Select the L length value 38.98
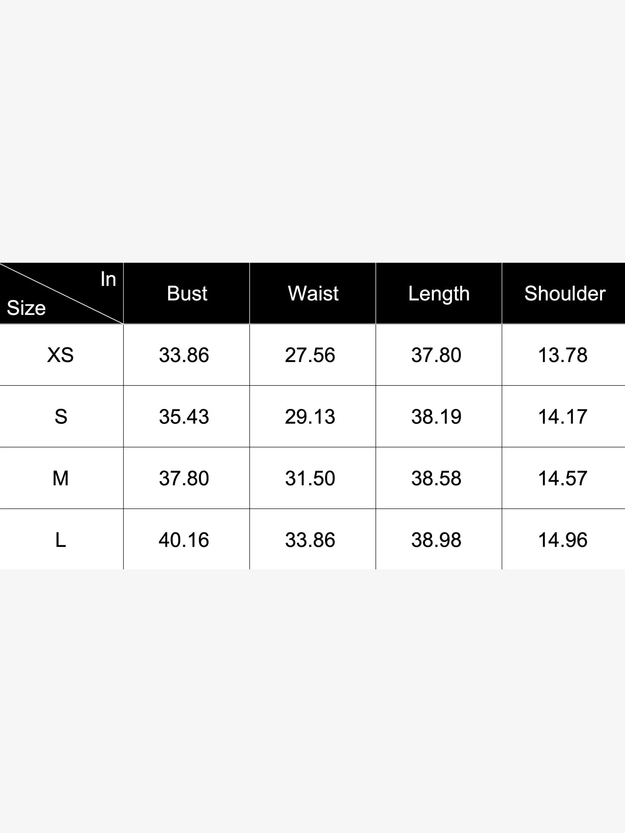This screenshot has width=625, height=833. coord(436,540)
